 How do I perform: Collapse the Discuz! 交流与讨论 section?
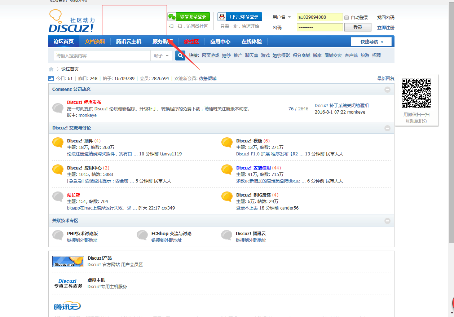(387, 128)
